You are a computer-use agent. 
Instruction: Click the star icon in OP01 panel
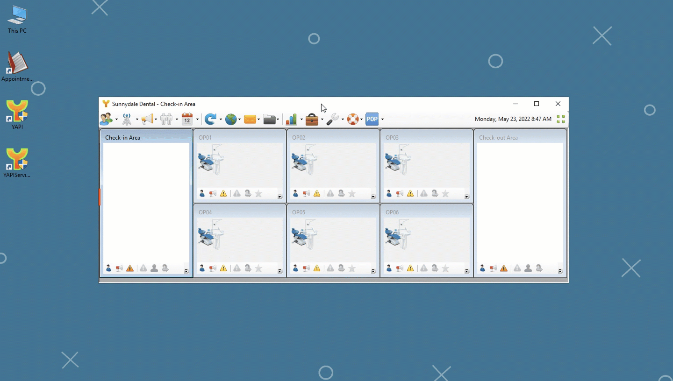point(258,193)
